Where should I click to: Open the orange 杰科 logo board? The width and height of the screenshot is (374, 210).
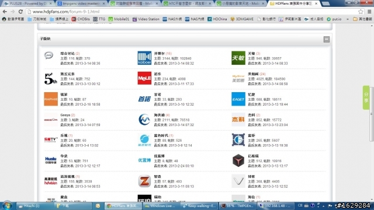pos(238,120)
